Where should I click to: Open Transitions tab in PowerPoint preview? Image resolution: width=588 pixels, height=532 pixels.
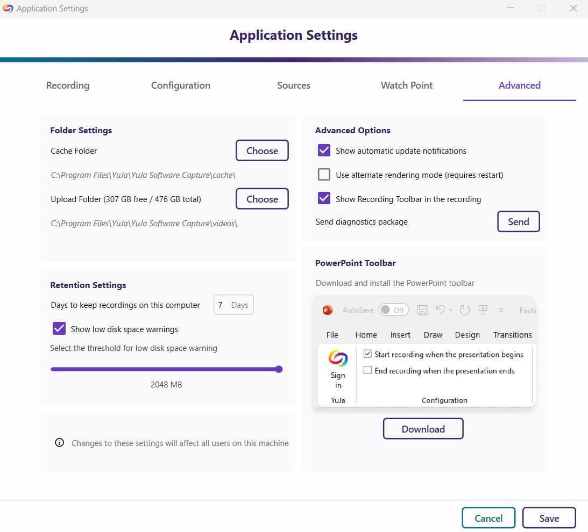[512, 335]
